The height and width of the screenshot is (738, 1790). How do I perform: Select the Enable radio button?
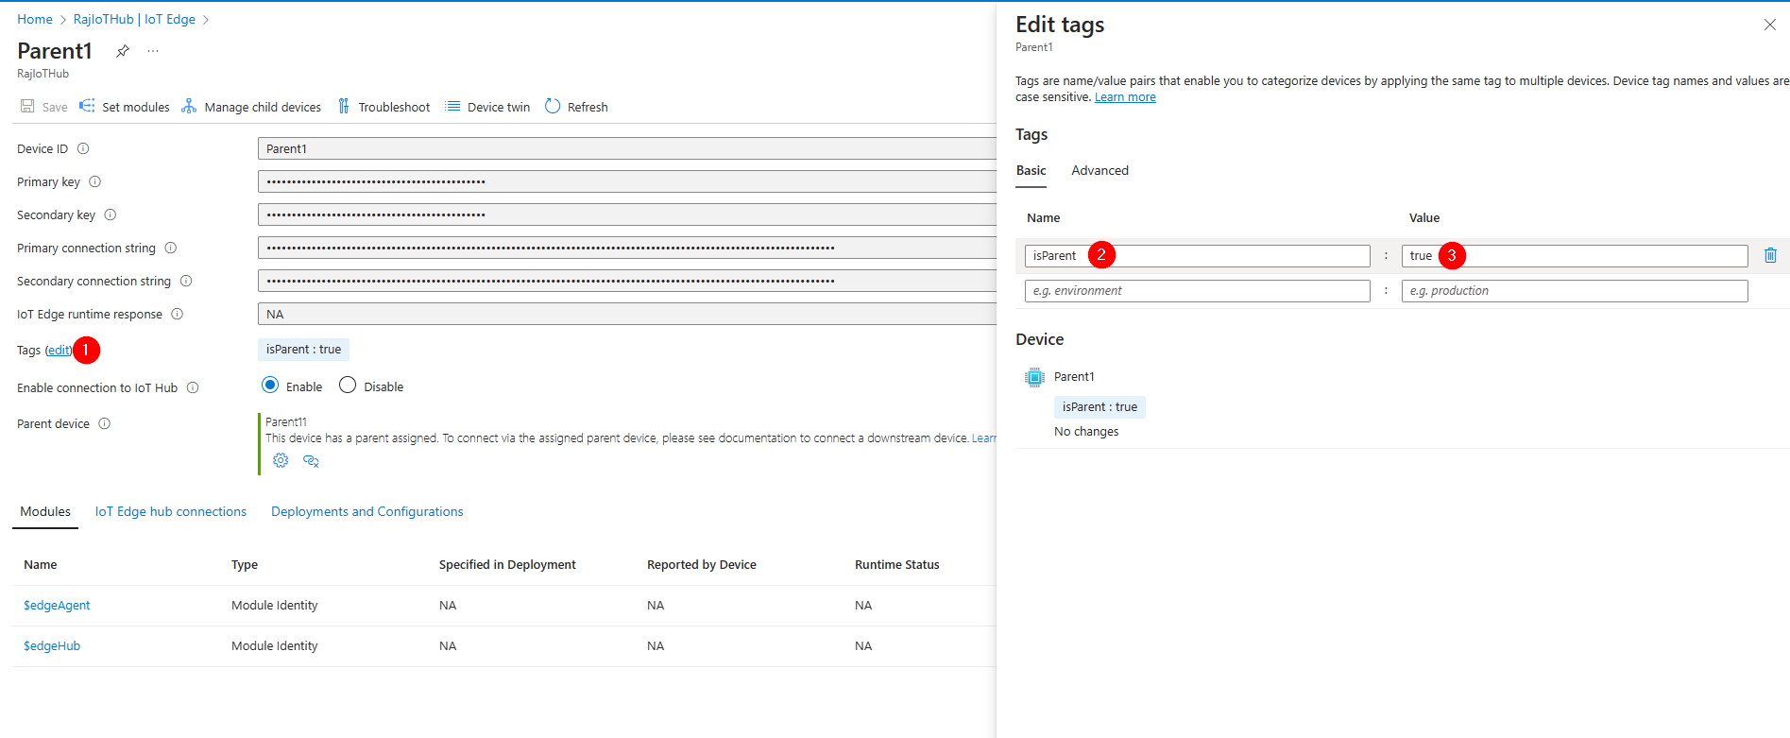(270, 386)
